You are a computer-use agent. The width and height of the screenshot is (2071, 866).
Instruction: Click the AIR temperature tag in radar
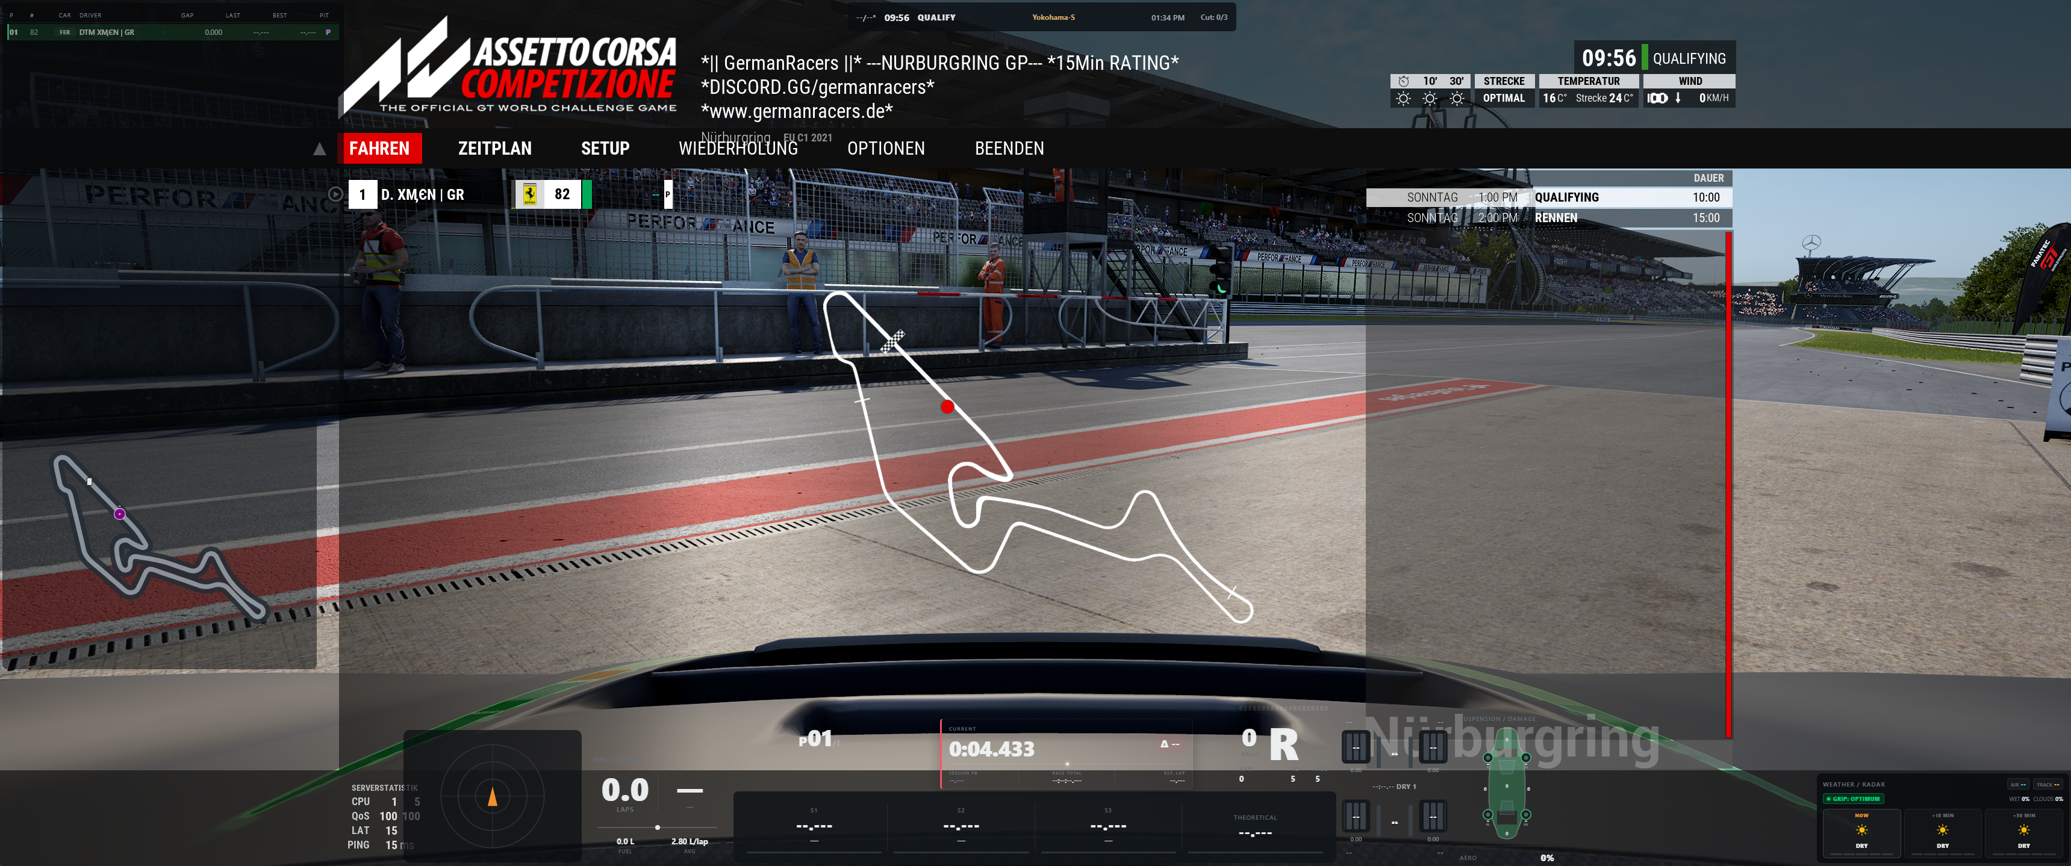coord(2018,785)
